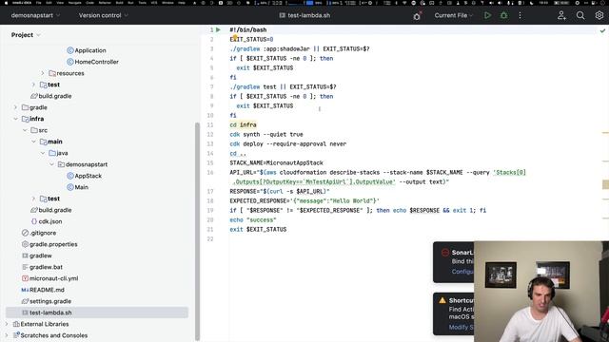Image resolution: width=609 pixels, height=342 pixels.
Task: Open the More Actions vertical dots menu
Action: point(521,15)
